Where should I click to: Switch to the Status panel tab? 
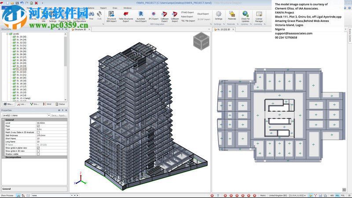[x=60, y=104]
